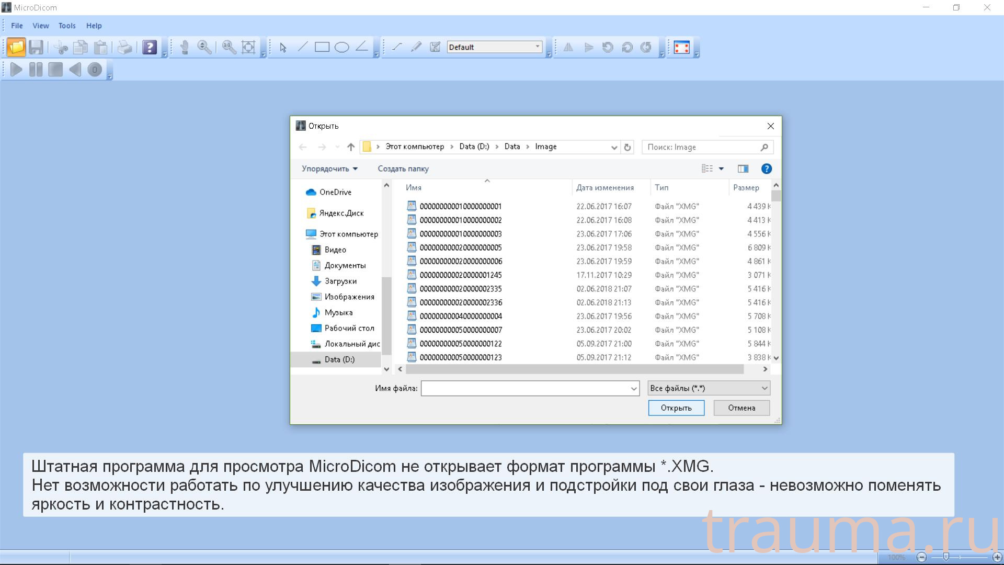Image resolution: width=1004 pixels, height=565 pixels.
Task: Click the zoom out minus button
Action: click(x=921, y=557)
